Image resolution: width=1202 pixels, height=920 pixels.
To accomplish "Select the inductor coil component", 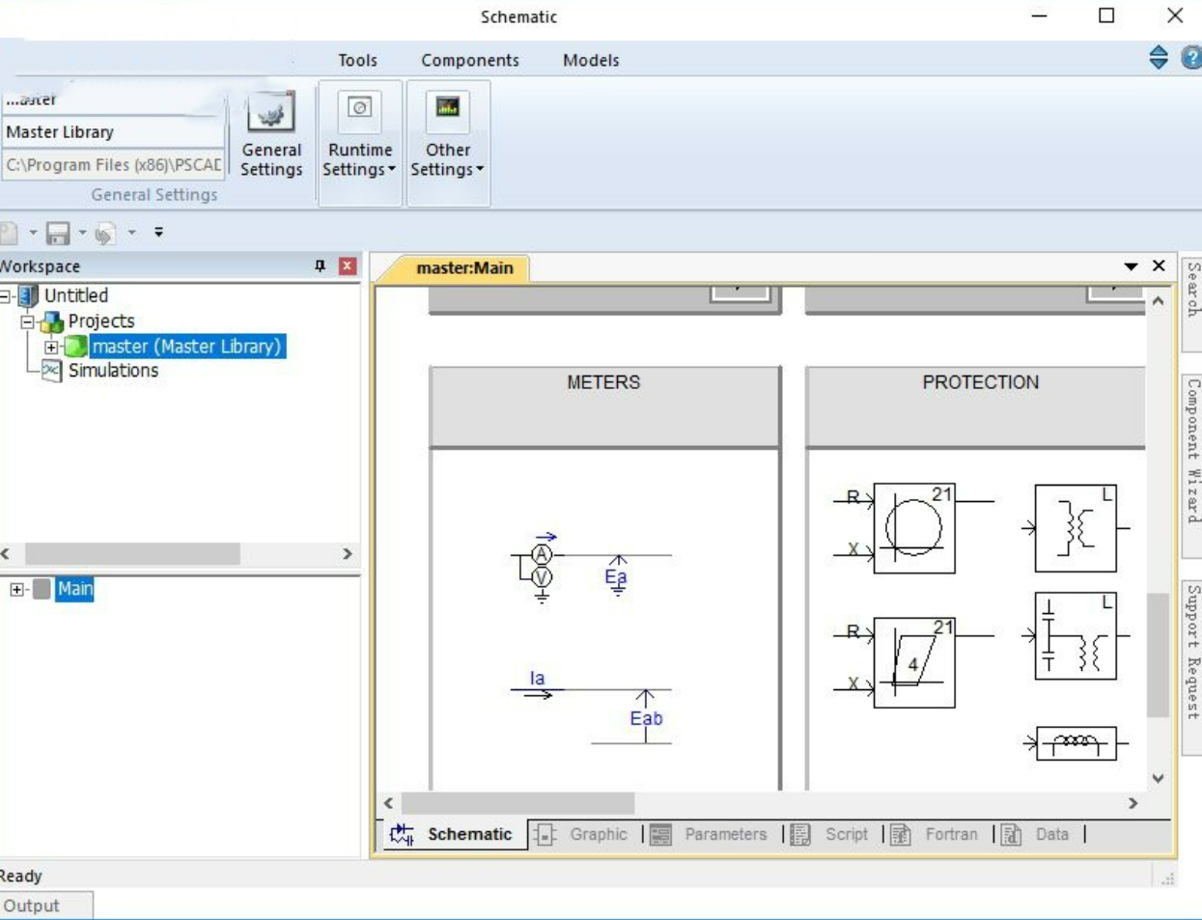I will coord(1076,743).
